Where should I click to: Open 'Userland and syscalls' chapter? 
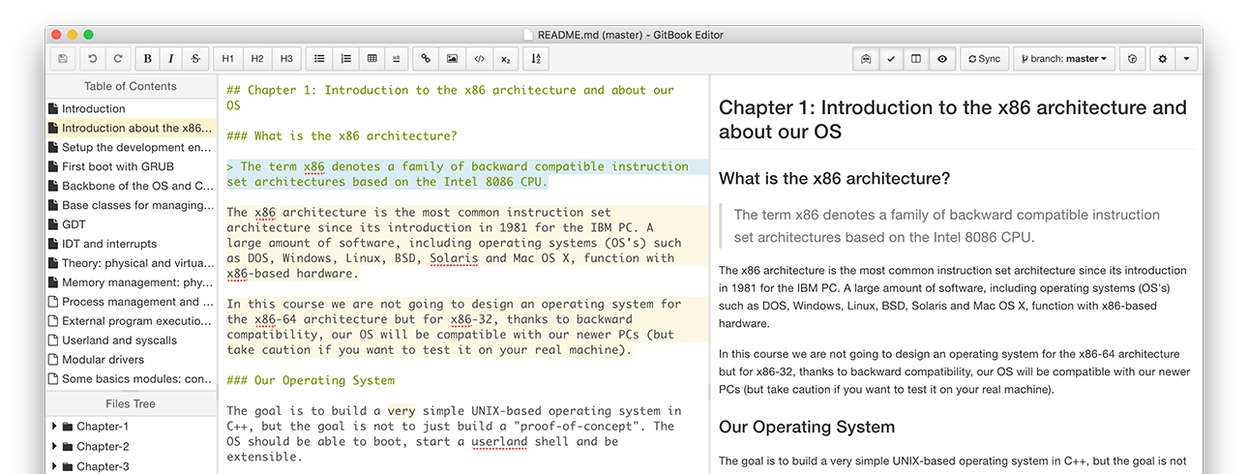click(x=131, y=341)
